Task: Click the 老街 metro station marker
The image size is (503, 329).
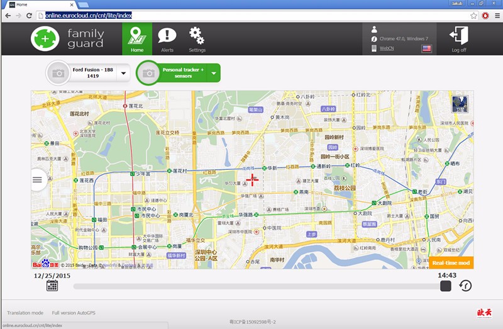Action: pyautogui.click(x=414, y=192)
